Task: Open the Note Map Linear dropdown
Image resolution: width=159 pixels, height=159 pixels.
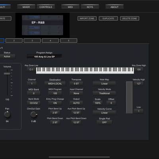Action: click(x=105, y=83)
